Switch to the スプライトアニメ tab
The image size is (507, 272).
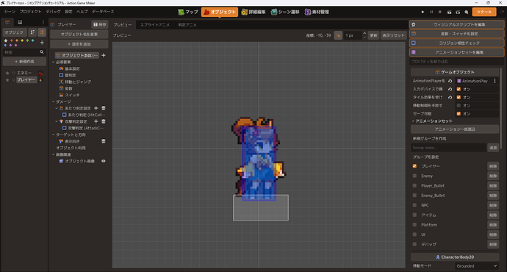pos(155,25)
